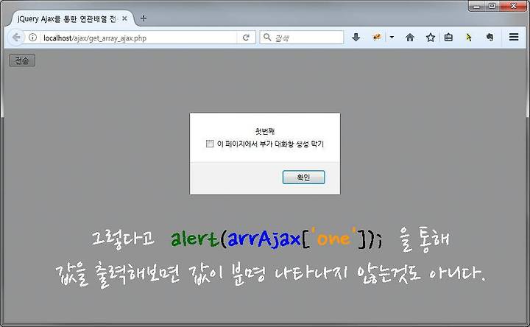Click the search magnifier icon
This screenshot has height=327, width=530.
pyautogui.click(x=267, y=37)
